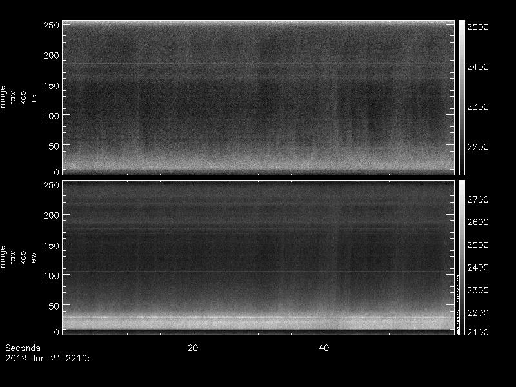The width and height of the screenshot is (516, 387).
Task: Click the rotated timestamp text beside the lower colorbar
Action: pyautogui.click(x=458, y=304)
